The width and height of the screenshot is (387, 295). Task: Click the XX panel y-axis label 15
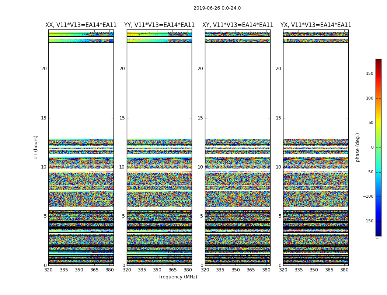pos(44,118)
